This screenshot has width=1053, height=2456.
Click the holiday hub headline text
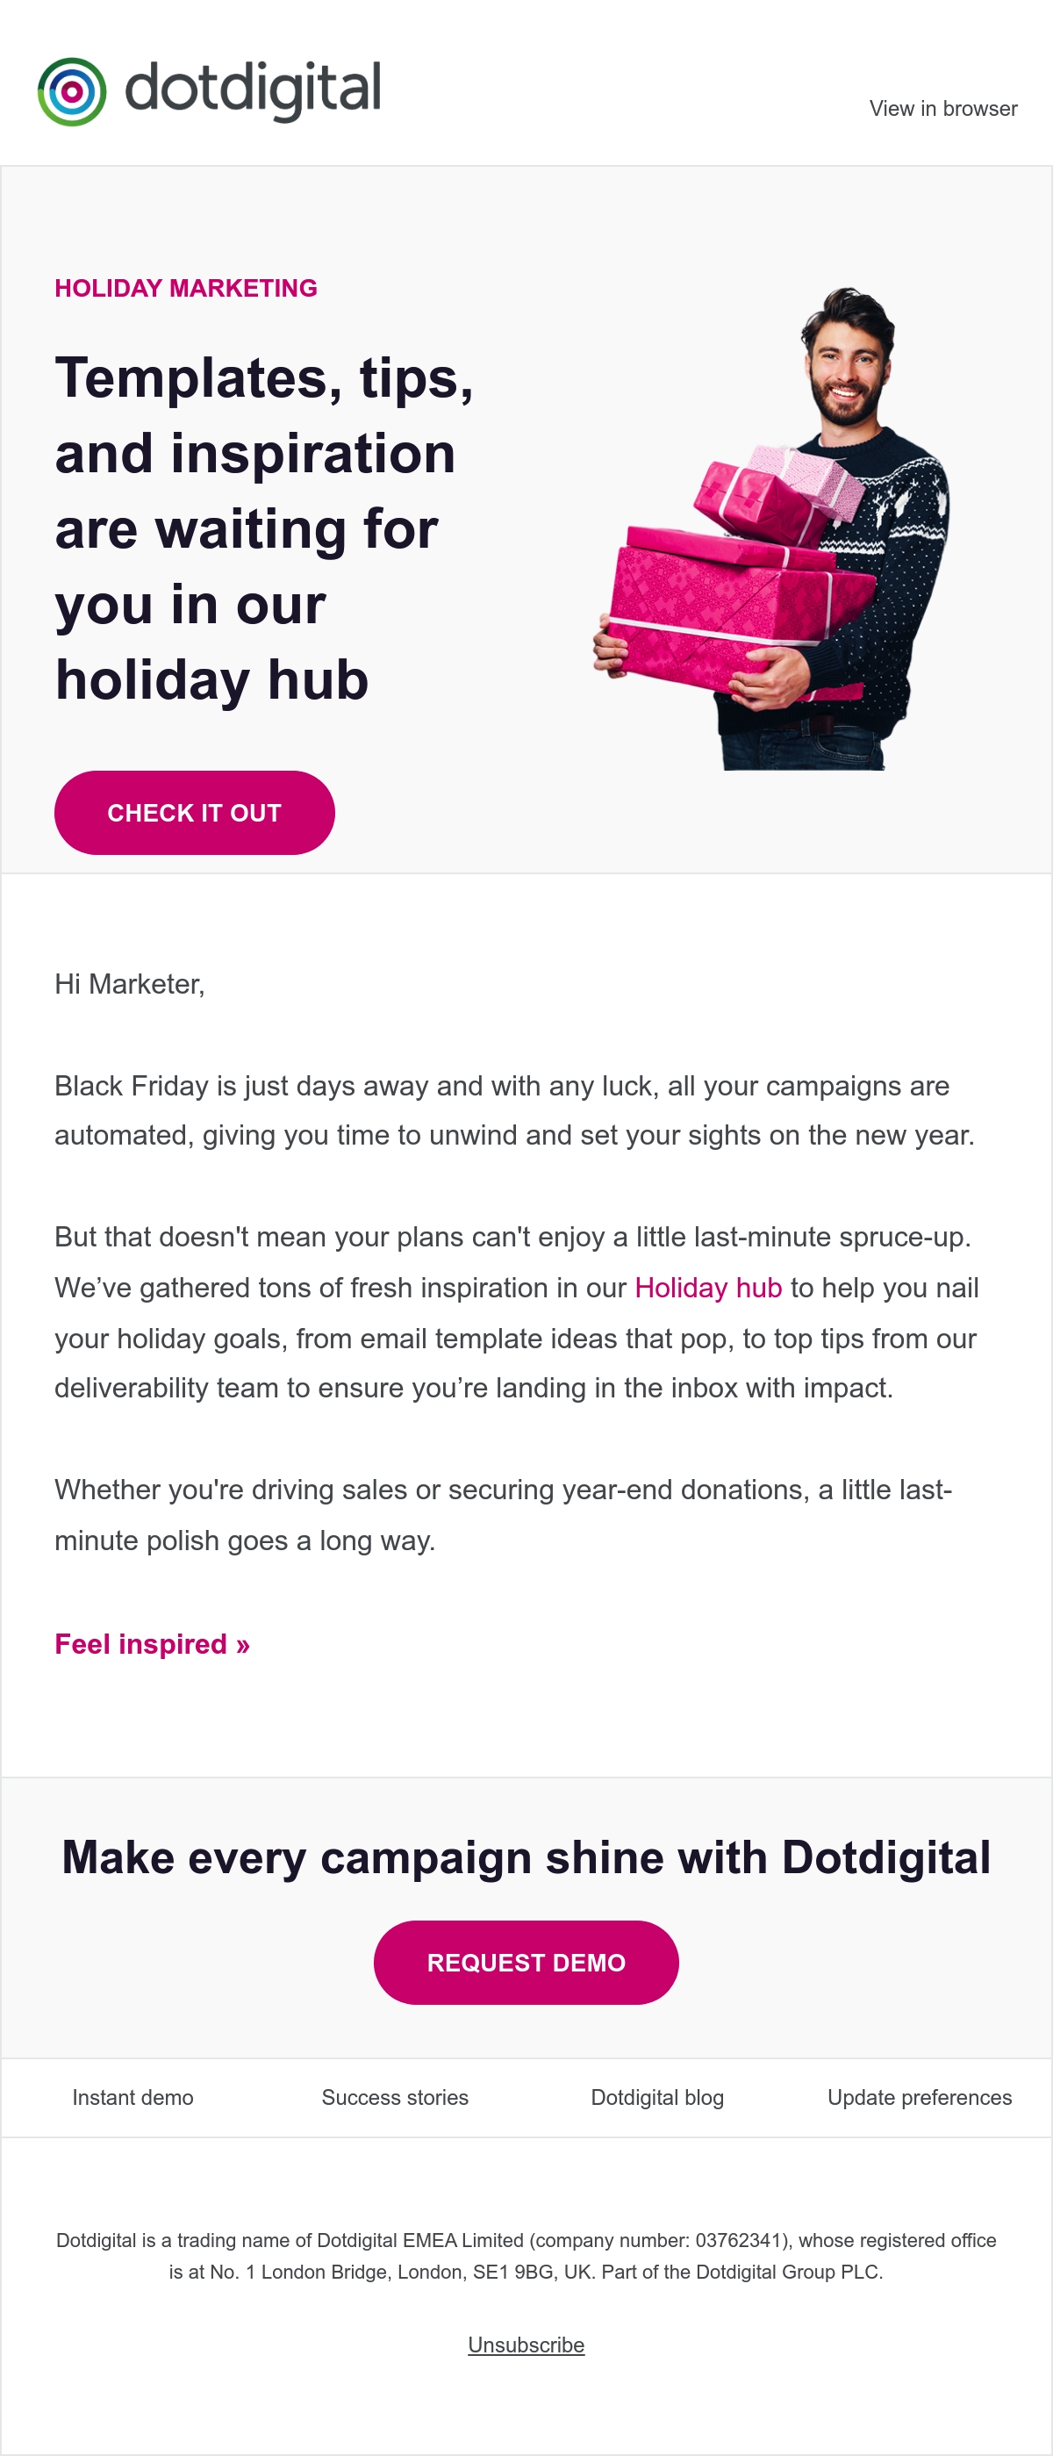[x=264, y=528]
